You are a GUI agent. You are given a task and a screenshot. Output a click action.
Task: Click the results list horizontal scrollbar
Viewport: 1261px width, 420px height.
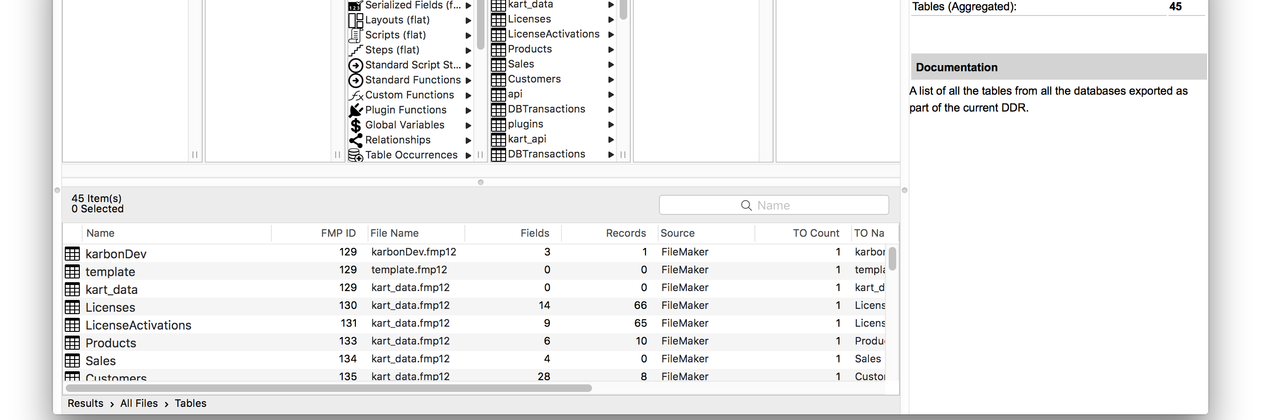click(329, 388)
